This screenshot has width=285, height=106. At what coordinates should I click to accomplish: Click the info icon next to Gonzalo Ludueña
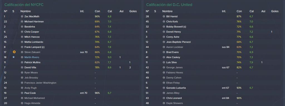click(x=164, y=88)
